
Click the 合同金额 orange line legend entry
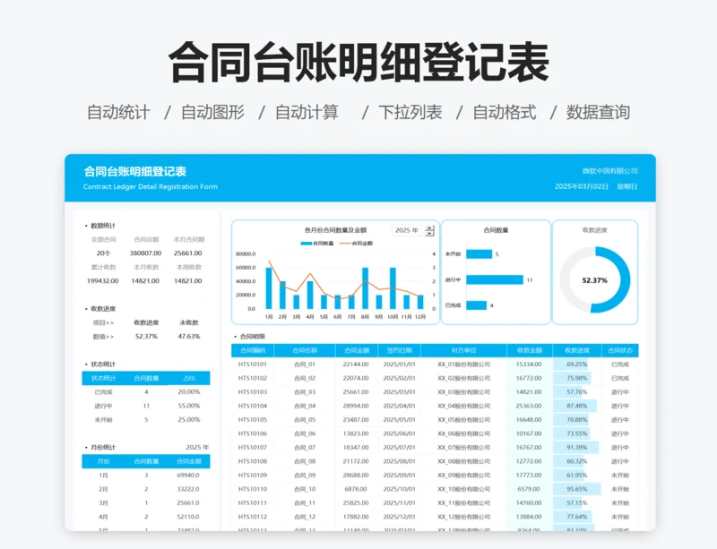(356, 244)
